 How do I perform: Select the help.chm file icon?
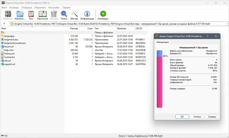[x=2, y=50]
